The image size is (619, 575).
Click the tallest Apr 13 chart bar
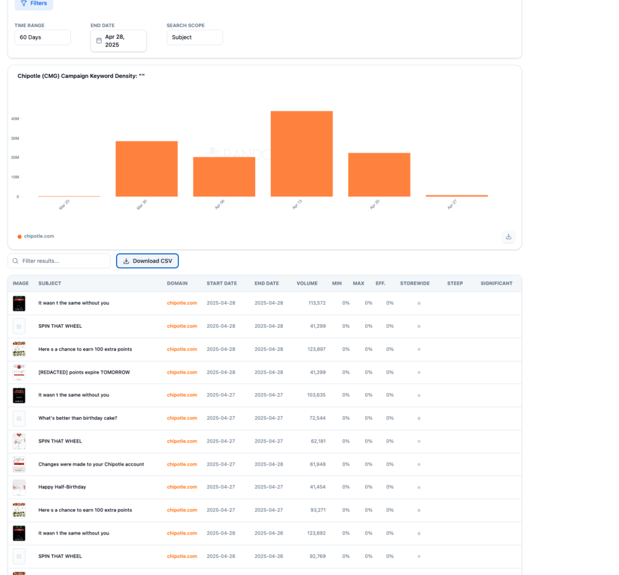pos(302,154)
